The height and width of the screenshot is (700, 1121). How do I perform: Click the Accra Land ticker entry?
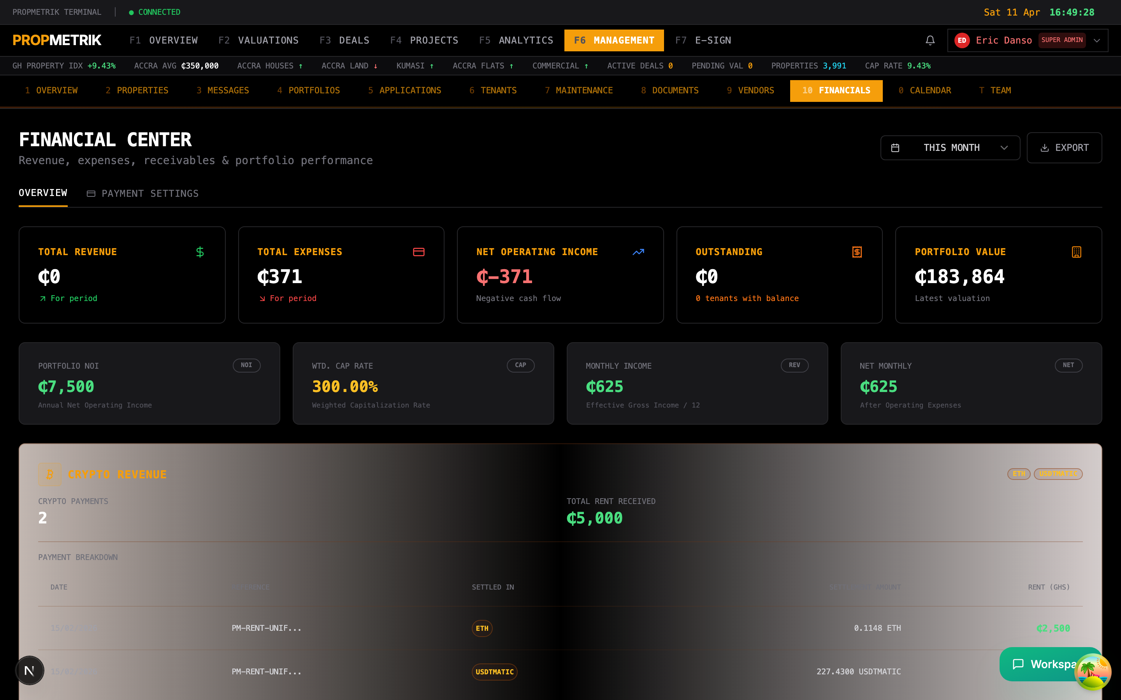349,66
